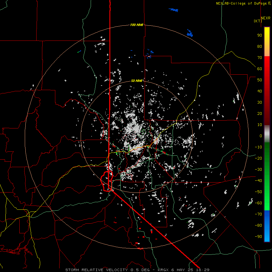The image size is (272, 272).
Task: Click the -50 knot scale label
Action: (x=258, y=192)
